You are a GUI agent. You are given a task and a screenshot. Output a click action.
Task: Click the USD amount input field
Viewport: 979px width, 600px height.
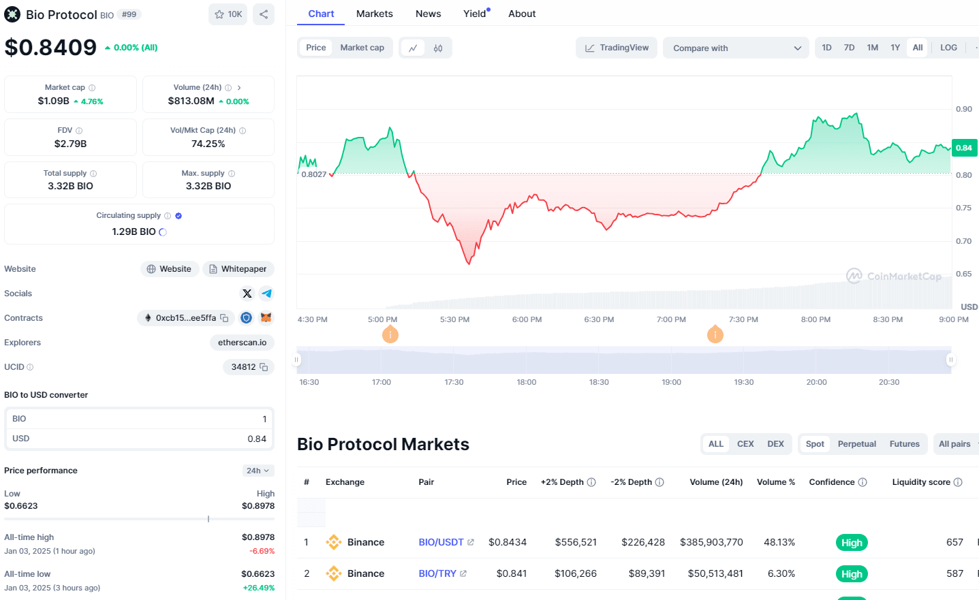[x=139, y=439]
